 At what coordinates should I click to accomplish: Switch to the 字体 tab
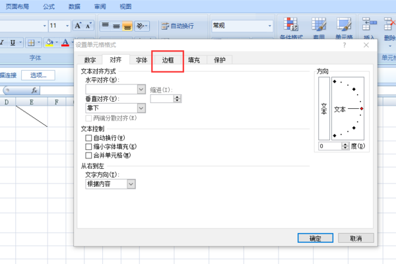pyautogui.click(x=141, y=60)
